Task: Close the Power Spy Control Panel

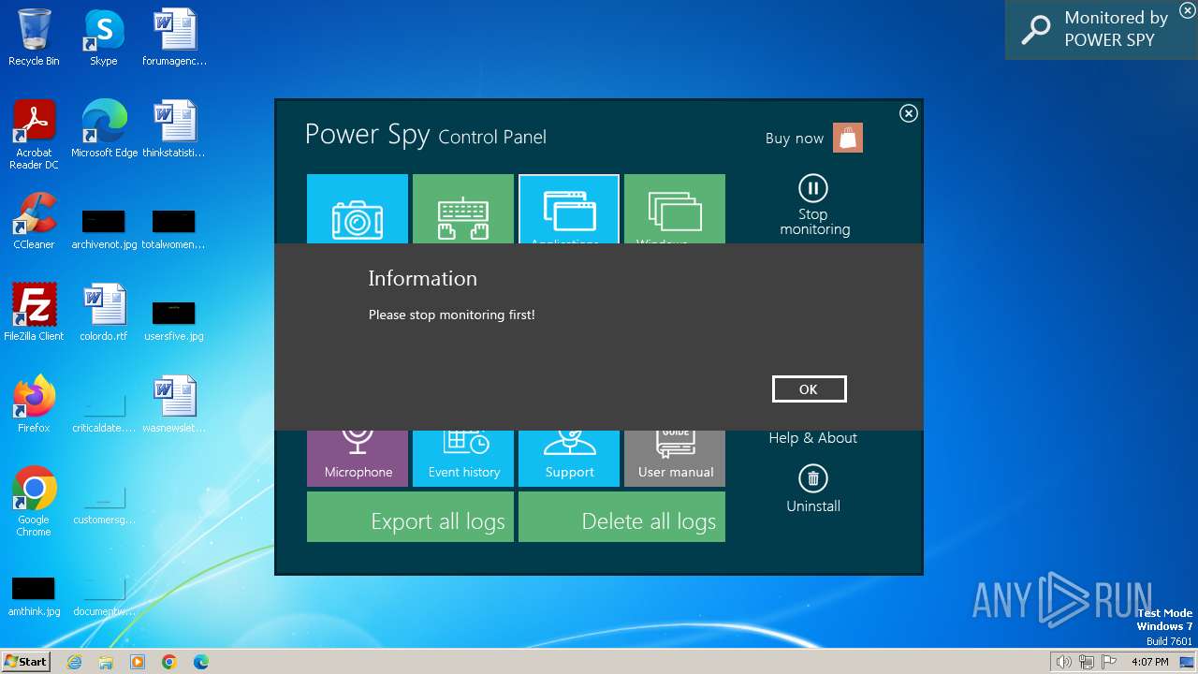Action: [908, 113]
